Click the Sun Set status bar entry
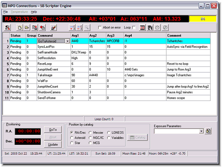 105,154
